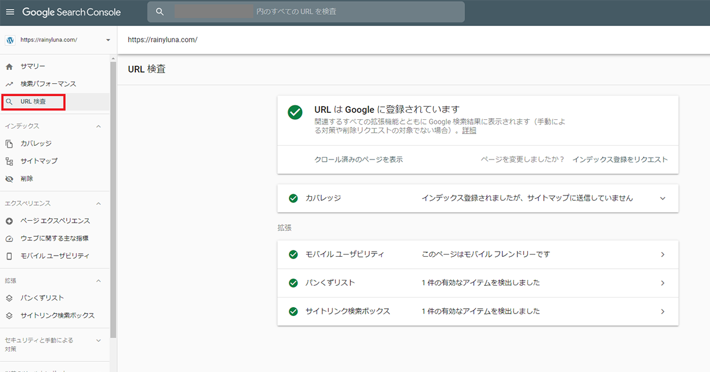Screen dimensions: 710x372
Task: Click green checkmark beside パンくずリスト row
Action: tap(293, 283)
